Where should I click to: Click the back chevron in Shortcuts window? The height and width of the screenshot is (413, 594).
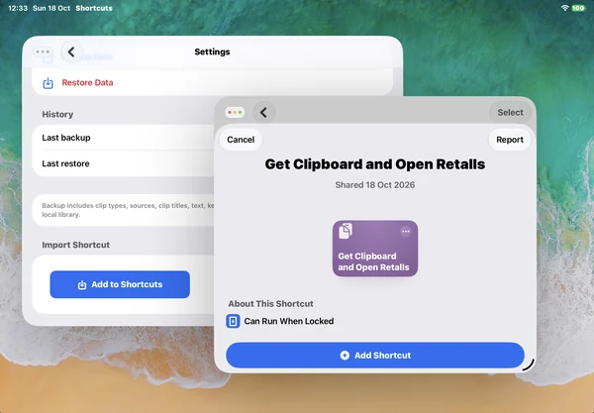tap(264, 113)
